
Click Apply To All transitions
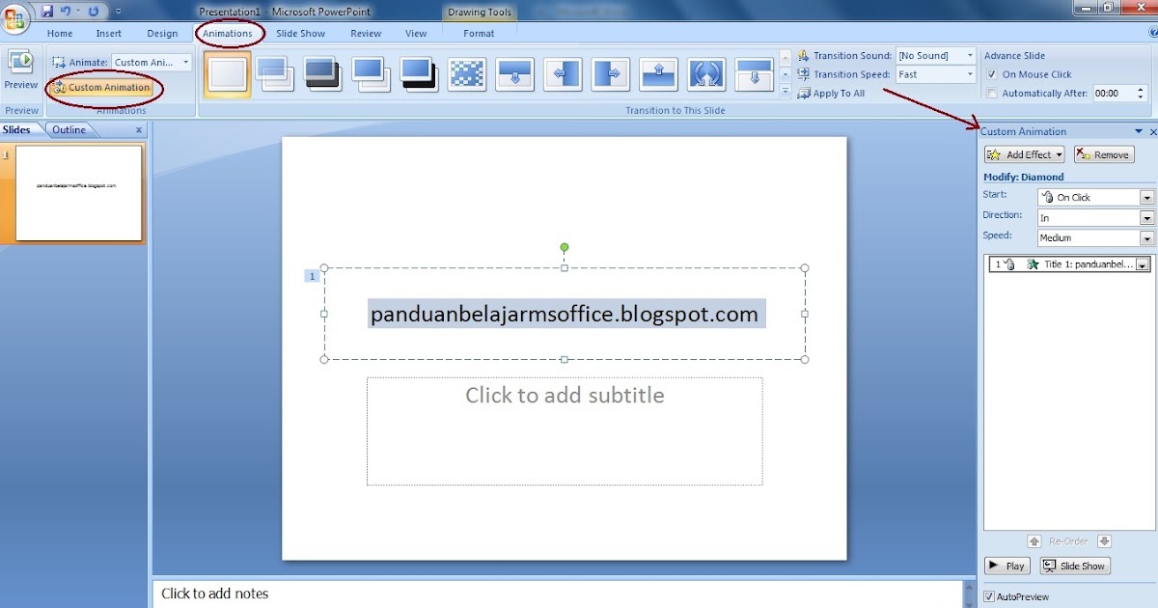click(832, 94)
